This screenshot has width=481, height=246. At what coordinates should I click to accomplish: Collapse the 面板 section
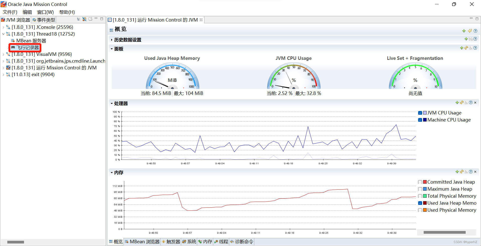[112, 49]
